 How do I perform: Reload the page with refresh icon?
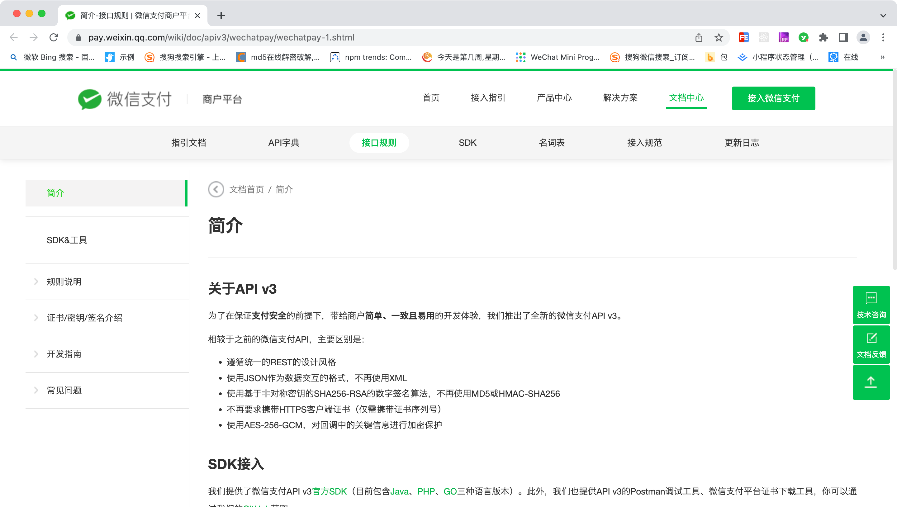(x=54, y=38)
